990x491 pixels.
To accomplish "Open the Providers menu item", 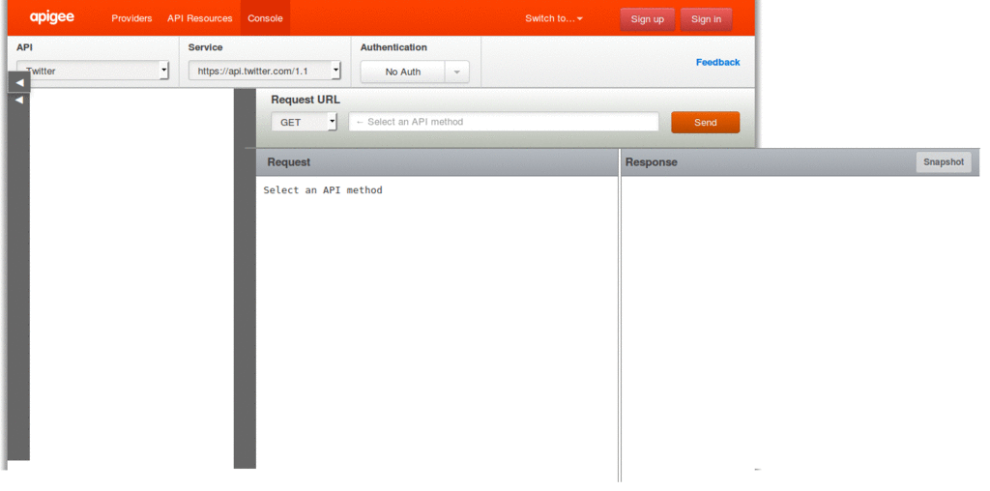I will tap(131, 18).
